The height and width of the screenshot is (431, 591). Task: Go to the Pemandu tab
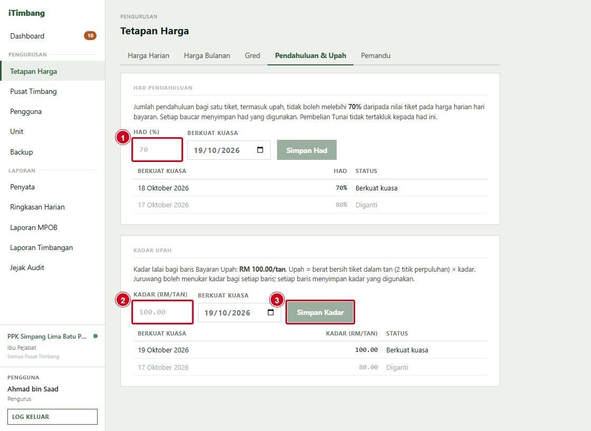pyautogui.click(x=375, y=55)
